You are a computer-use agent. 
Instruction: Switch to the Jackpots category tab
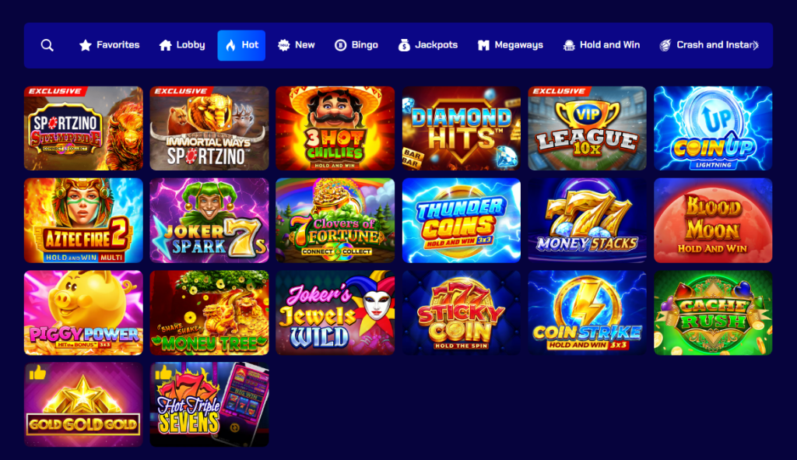coord(428,45)
